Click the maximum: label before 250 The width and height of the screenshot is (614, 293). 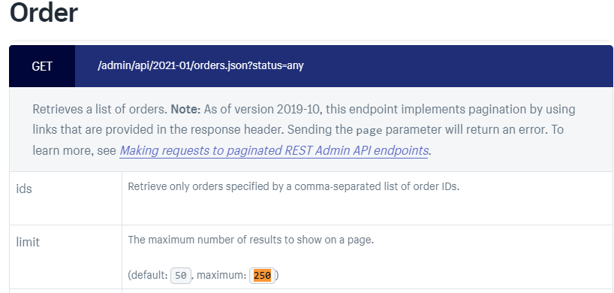point(221,276)
